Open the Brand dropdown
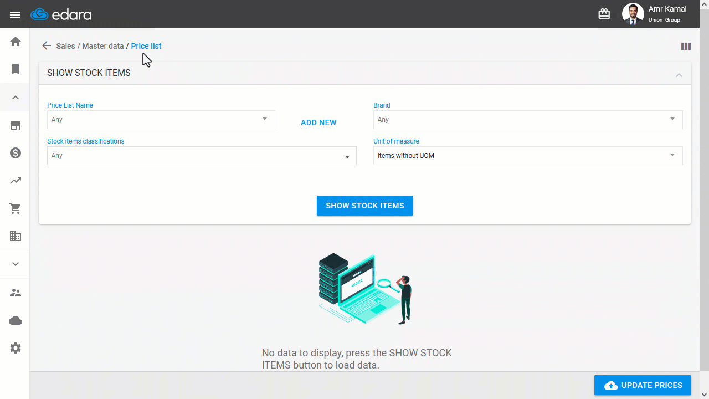The height and width of the screenshot is (399, 709). (x=528, y=120)
